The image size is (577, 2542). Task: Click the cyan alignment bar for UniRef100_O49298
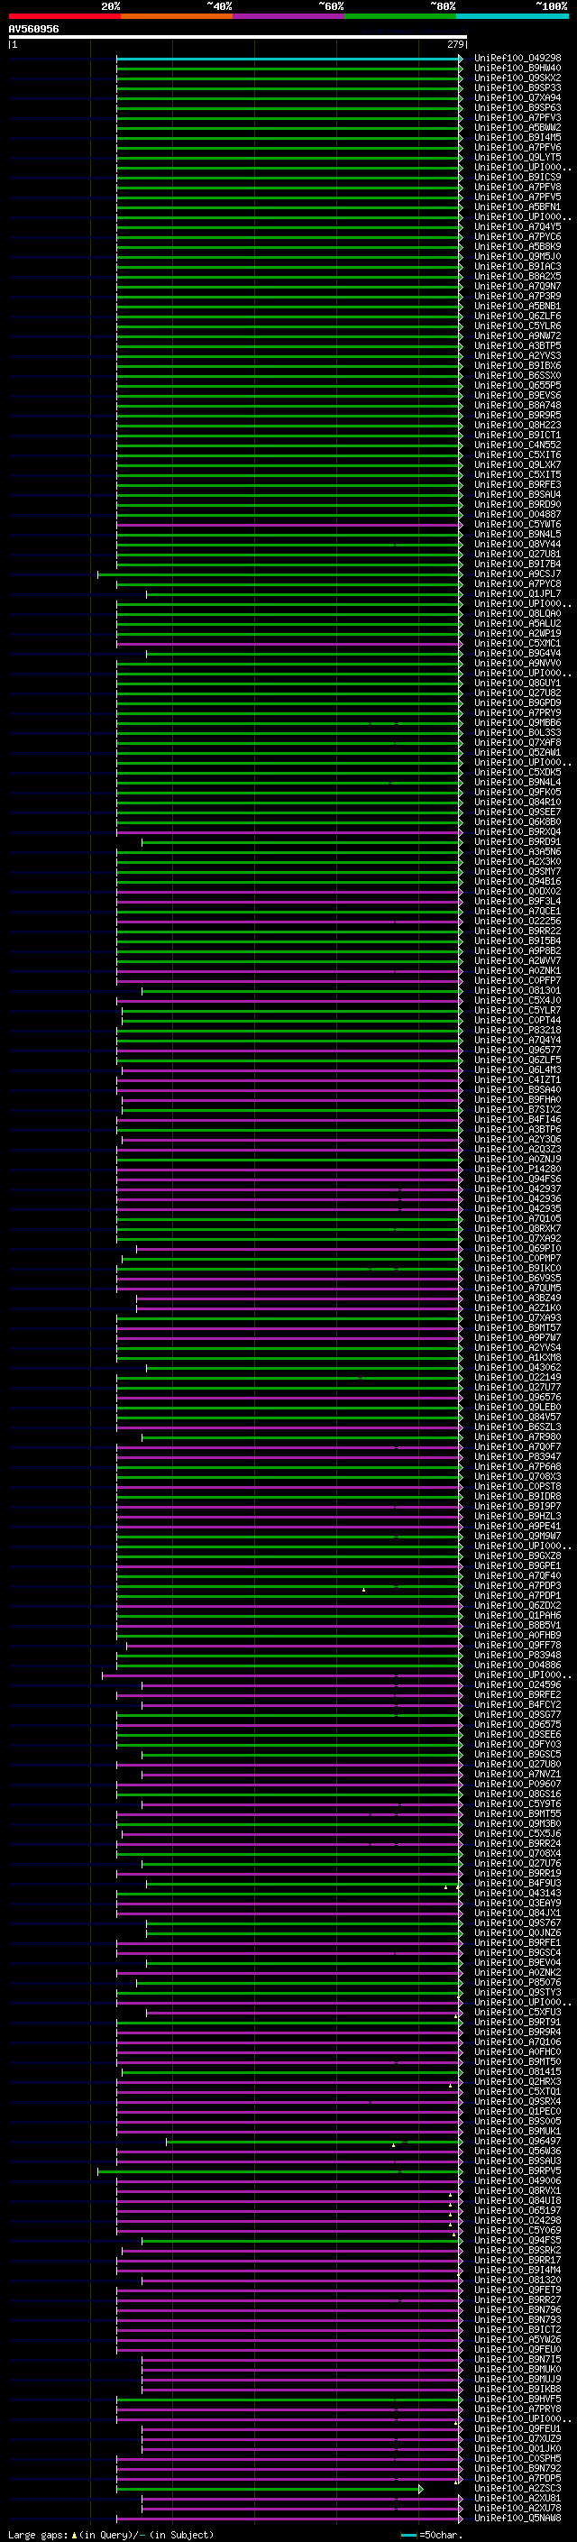coord(289,60)
